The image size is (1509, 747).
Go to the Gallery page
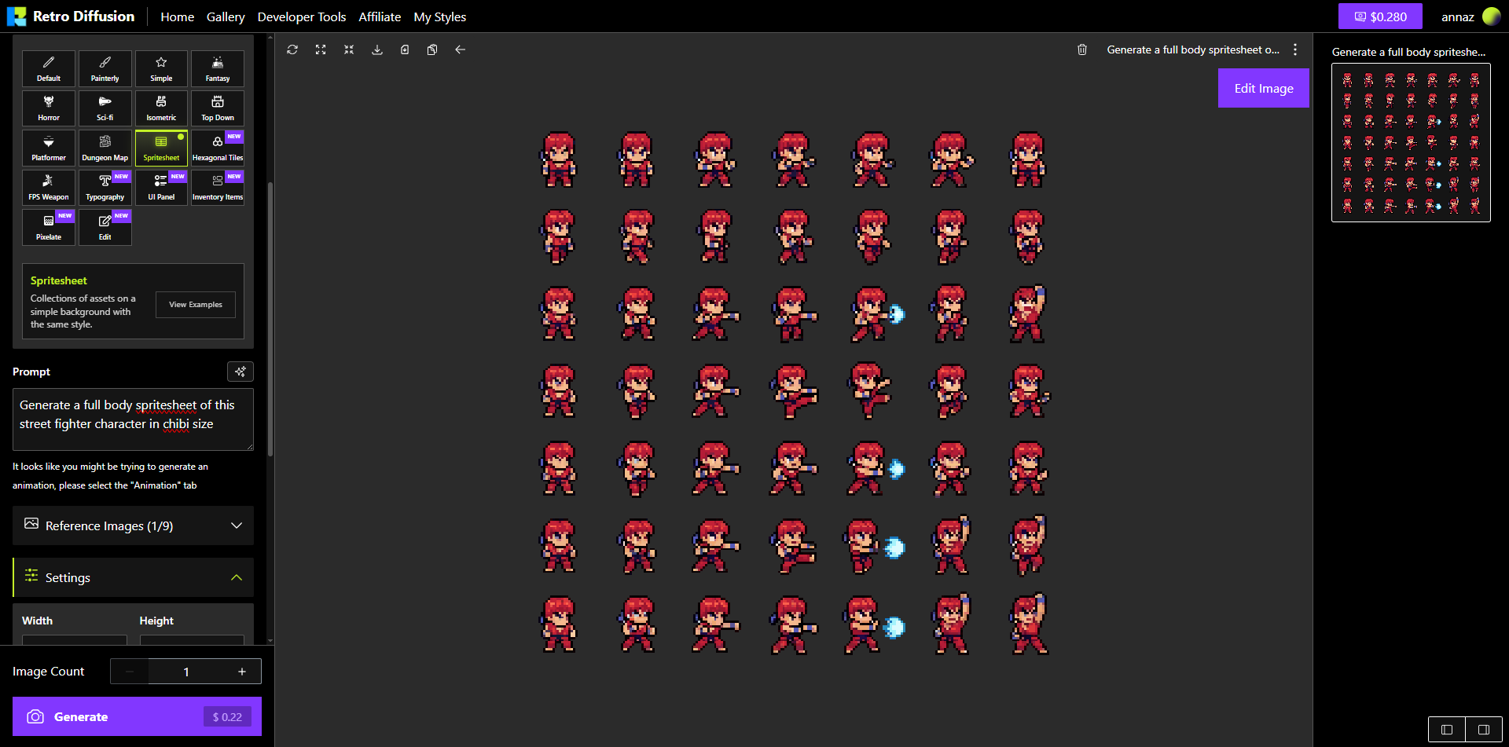click(226, 16)
